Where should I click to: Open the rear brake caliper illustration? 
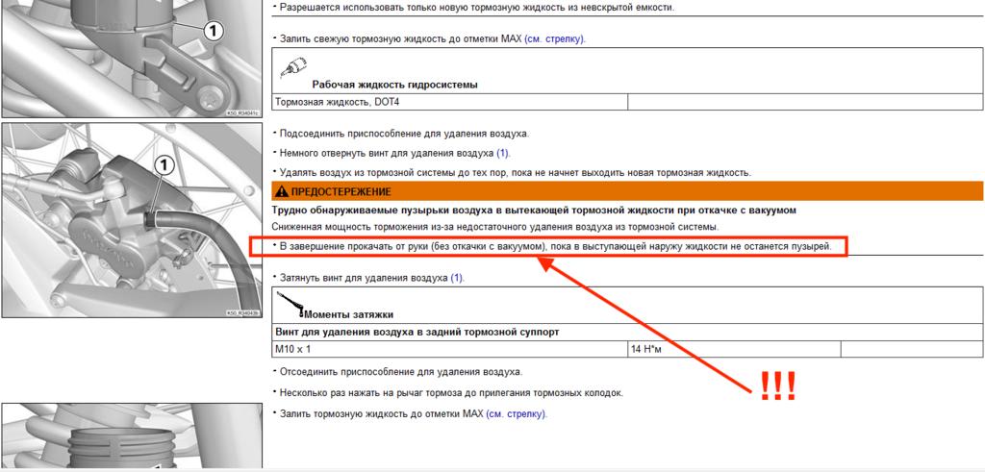(131, 220)
